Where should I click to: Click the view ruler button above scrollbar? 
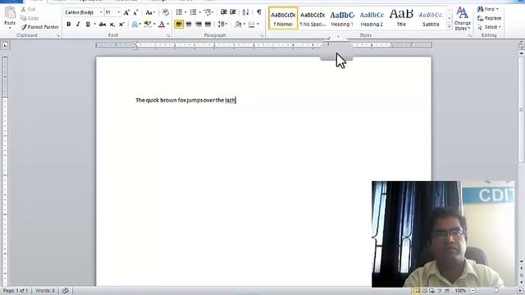point(522,45)
